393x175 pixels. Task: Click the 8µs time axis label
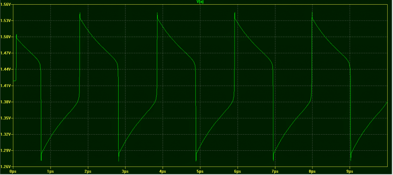[x=312, y=170]
